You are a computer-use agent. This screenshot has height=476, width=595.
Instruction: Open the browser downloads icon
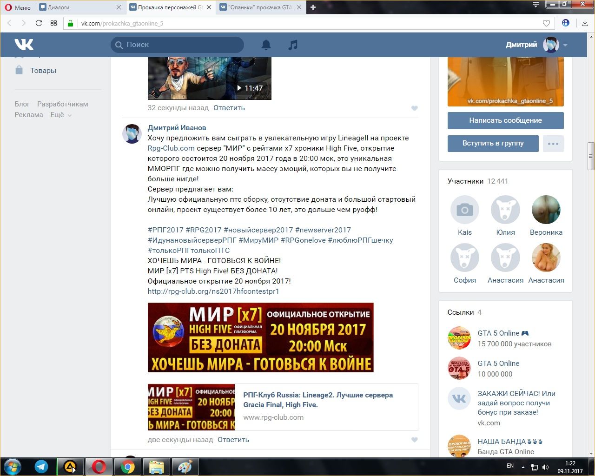point(585,23)
